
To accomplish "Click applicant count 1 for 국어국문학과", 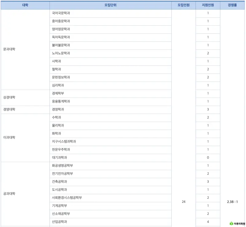I will (208, 13).
